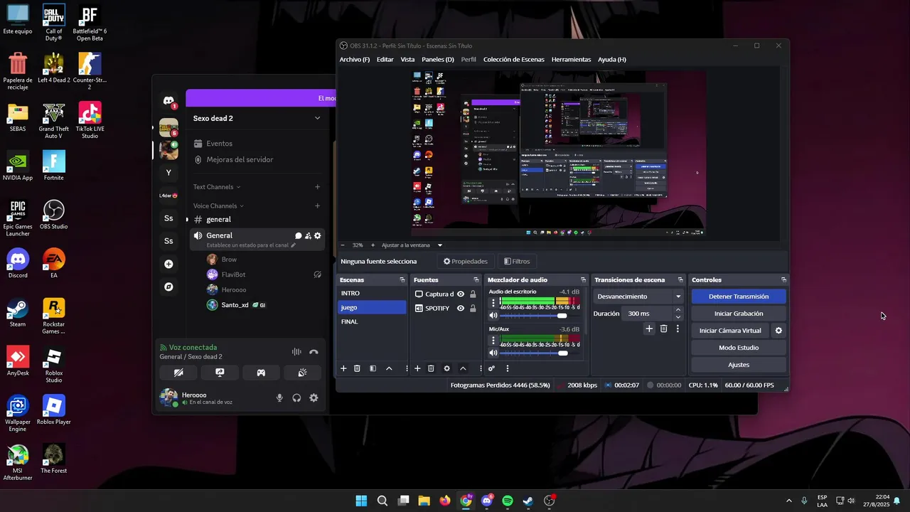Click Iniciar Cámara Virtual button

730,331
